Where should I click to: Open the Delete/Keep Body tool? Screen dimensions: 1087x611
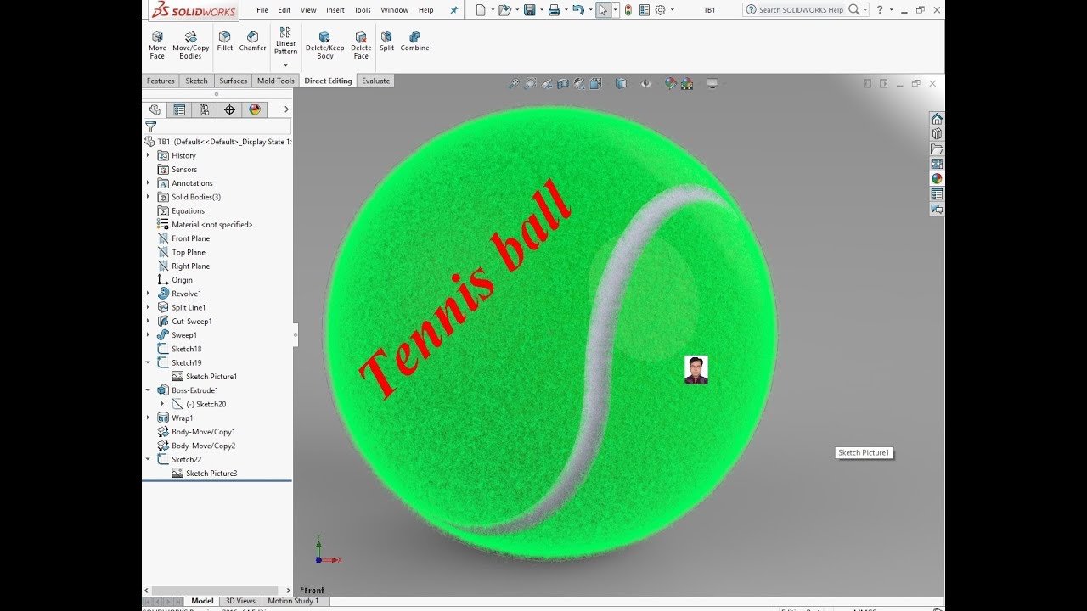click(x=325, y=45)
